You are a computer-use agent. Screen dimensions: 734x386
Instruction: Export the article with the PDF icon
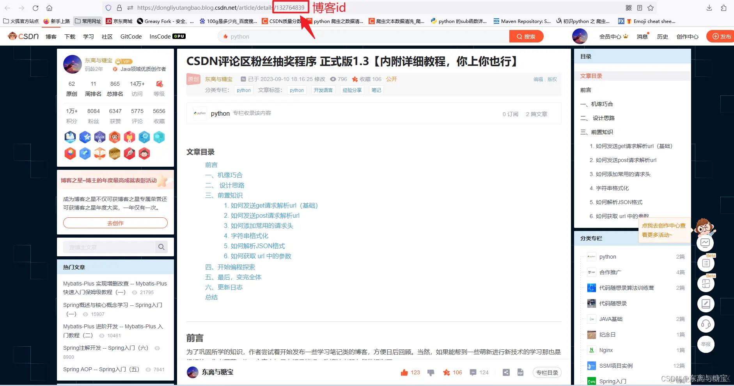tap(520, 372)
